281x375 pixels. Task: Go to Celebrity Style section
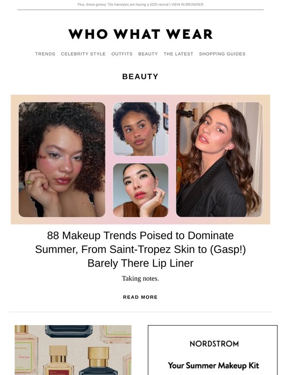tap(83, 54)
